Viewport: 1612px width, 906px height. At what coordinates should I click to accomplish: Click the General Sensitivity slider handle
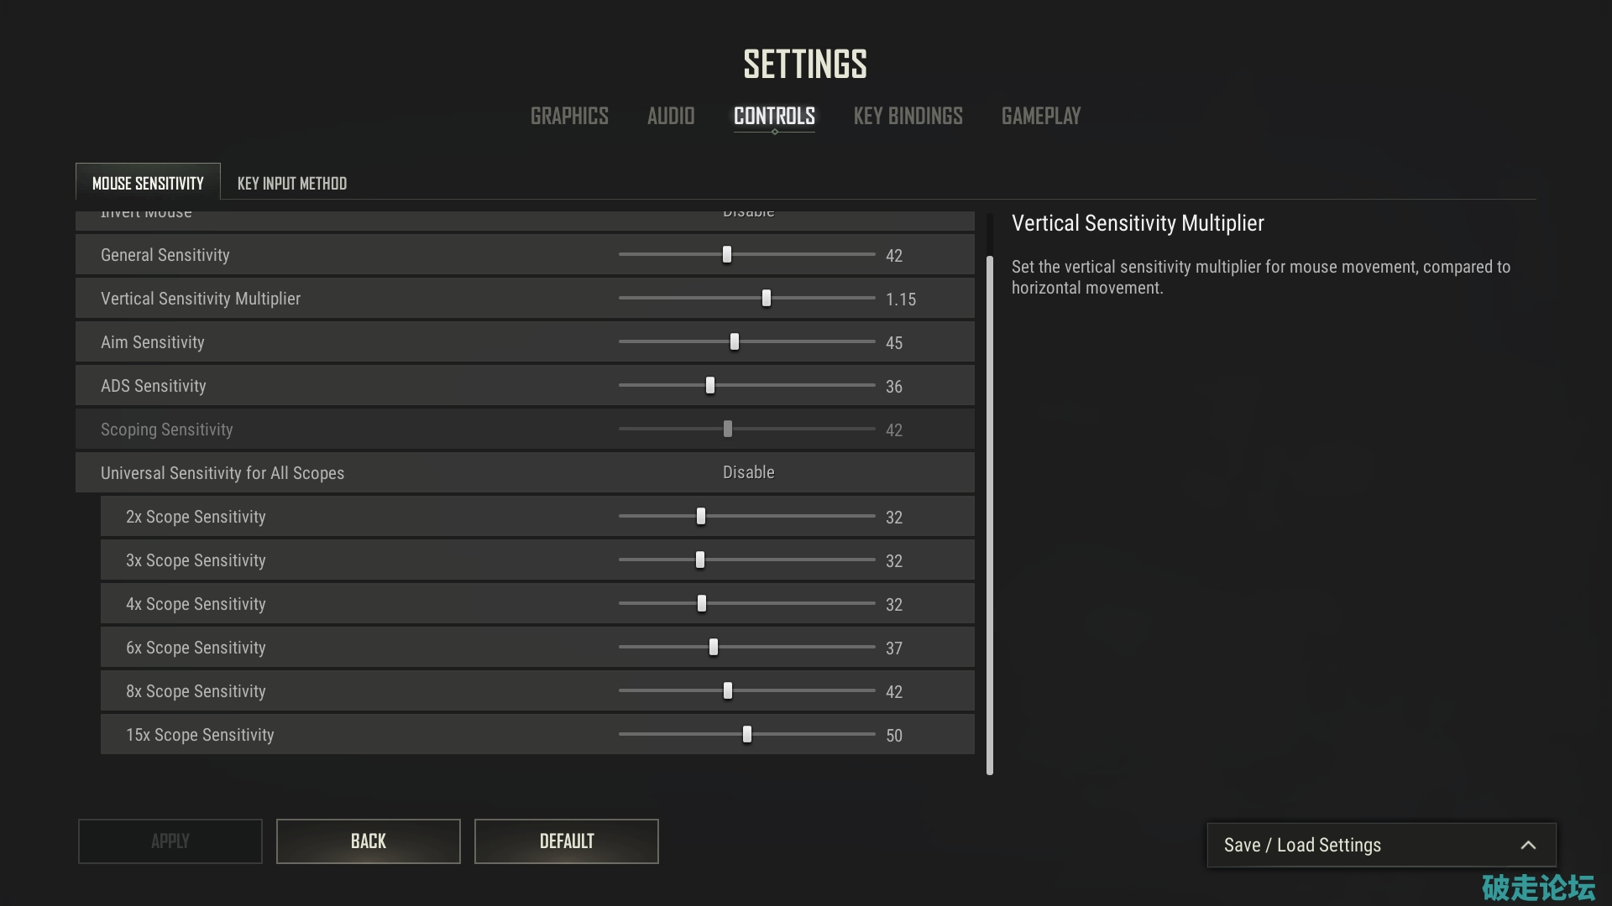tap(727, 254)
